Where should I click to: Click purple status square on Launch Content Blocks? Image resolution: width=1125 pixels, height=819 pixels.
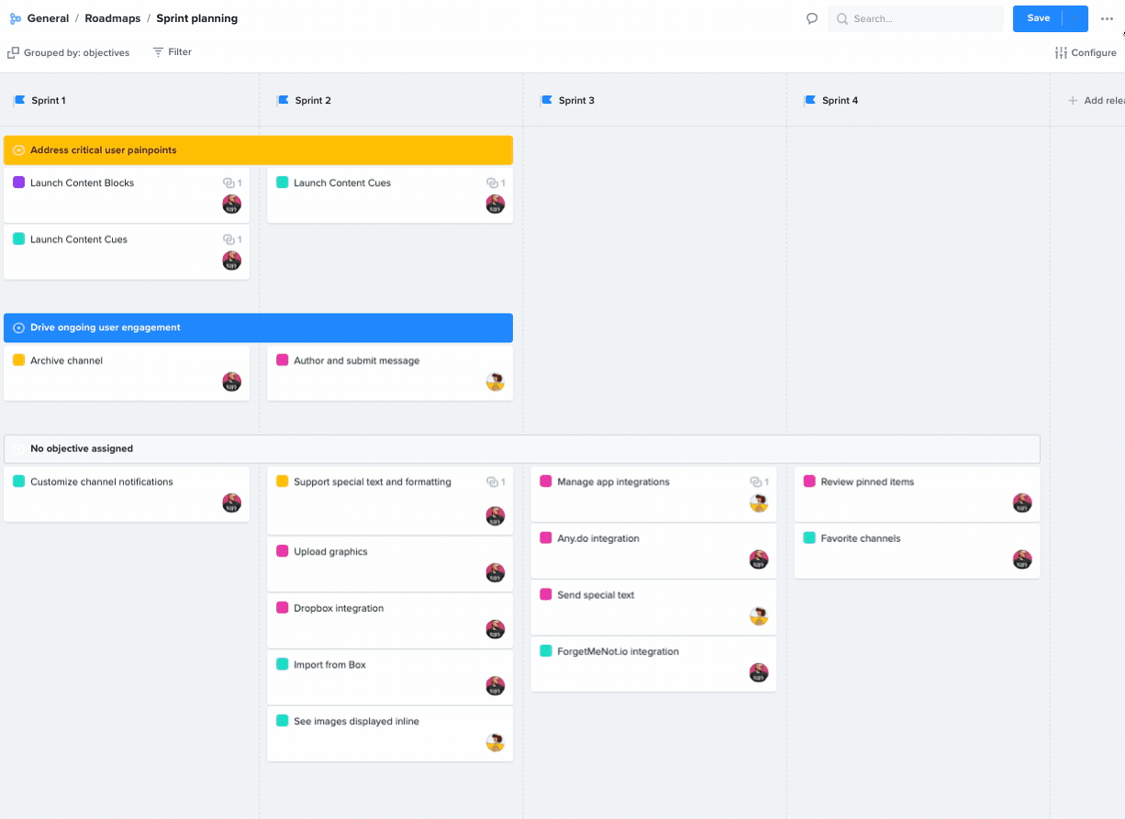pyautogui.click(x=18, y=183)
